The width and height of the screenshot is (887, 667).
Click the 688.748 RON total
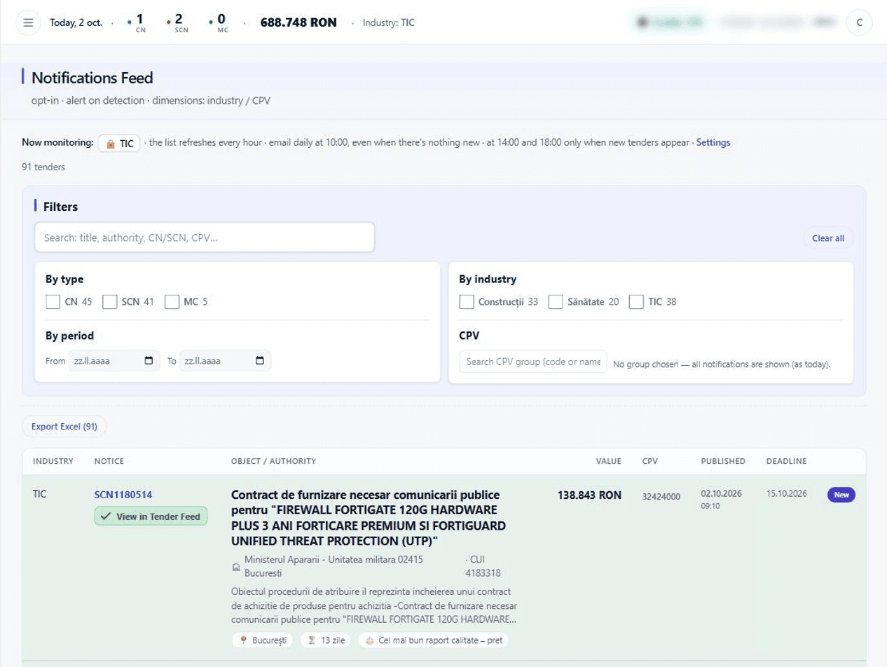coord(298,22)
